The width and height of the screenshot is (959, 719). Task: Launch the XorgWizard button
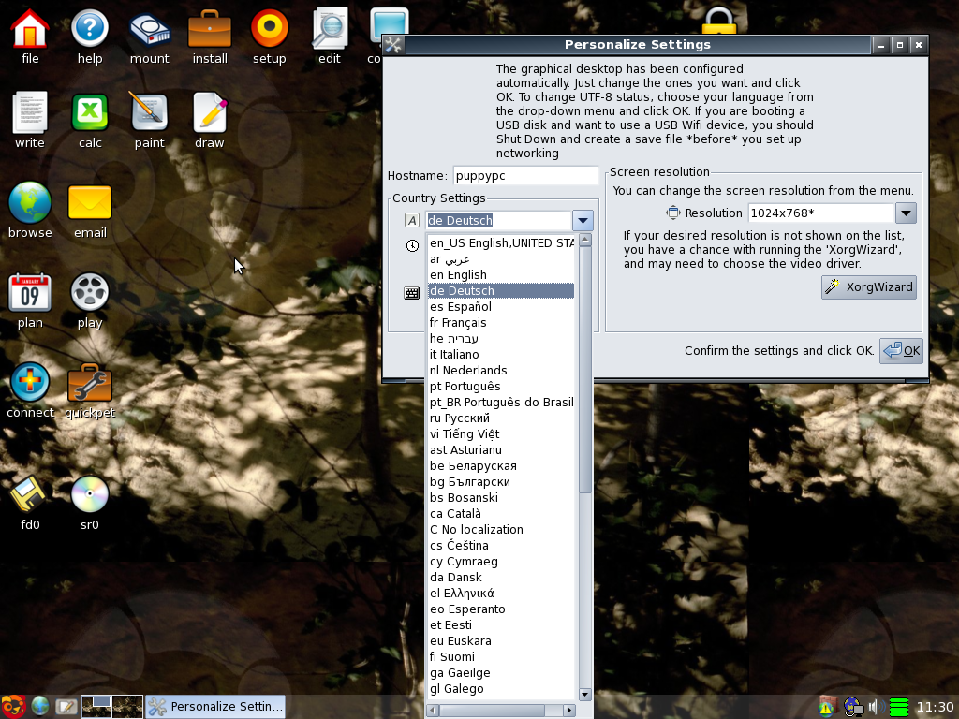(x=868, y=287)
